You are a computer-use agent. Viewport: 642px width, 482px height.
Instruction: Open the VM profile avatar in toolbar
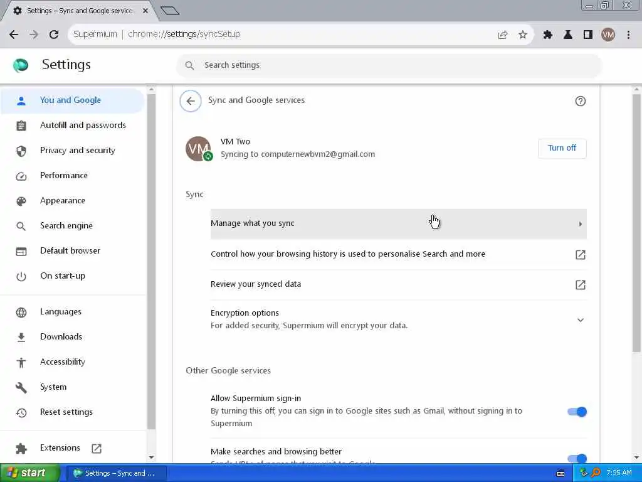[x=608, y=35]
